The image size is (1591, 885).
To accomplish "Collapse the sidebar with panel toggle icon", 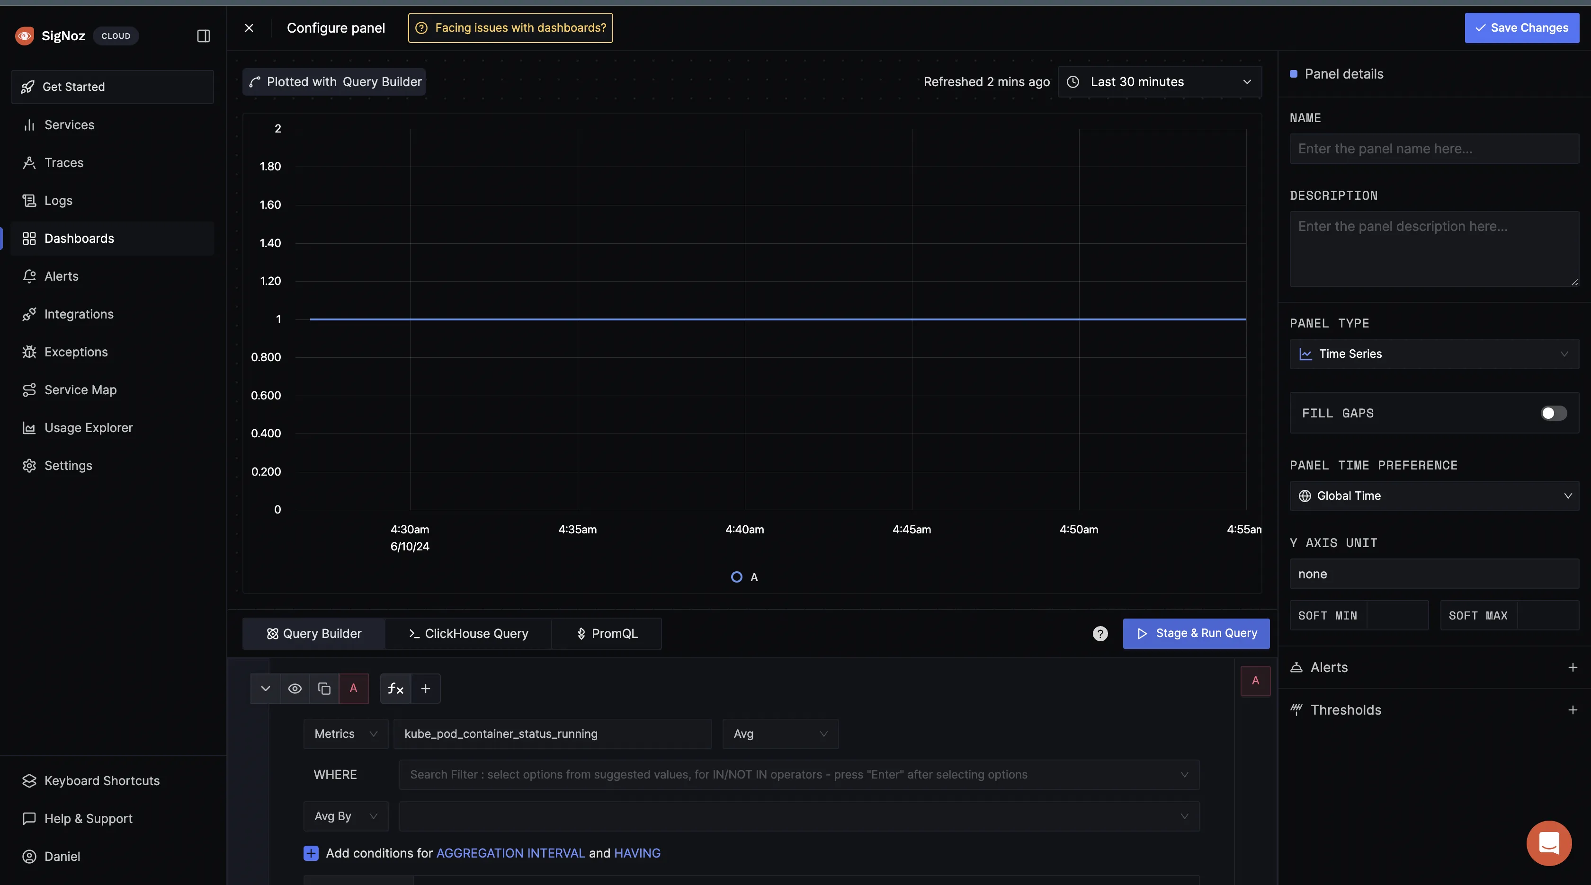I will tap(203, 36).
